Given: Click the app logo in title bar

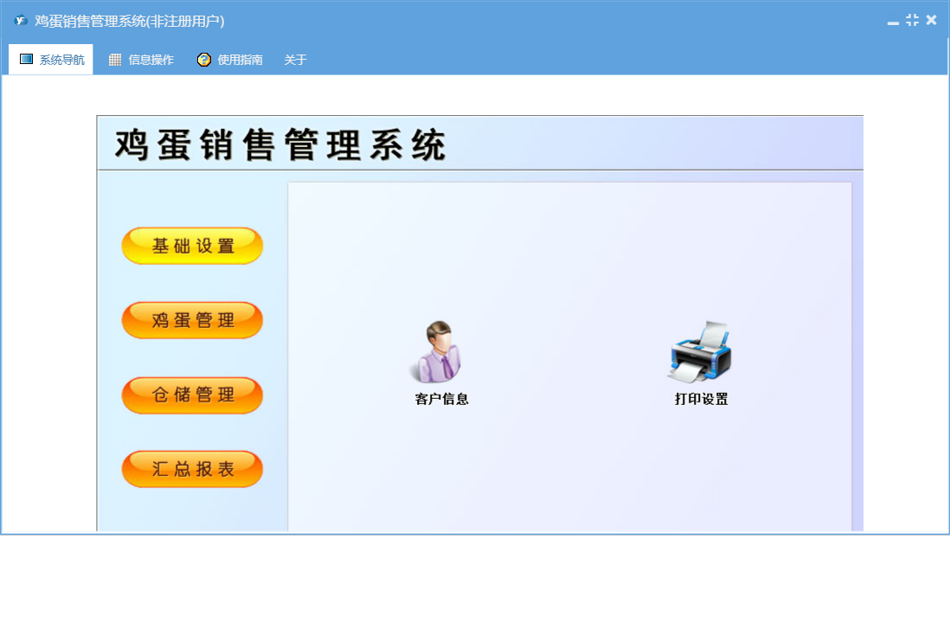Looking at the screenshot, I should pyautogui.click(x=22, y=21).
